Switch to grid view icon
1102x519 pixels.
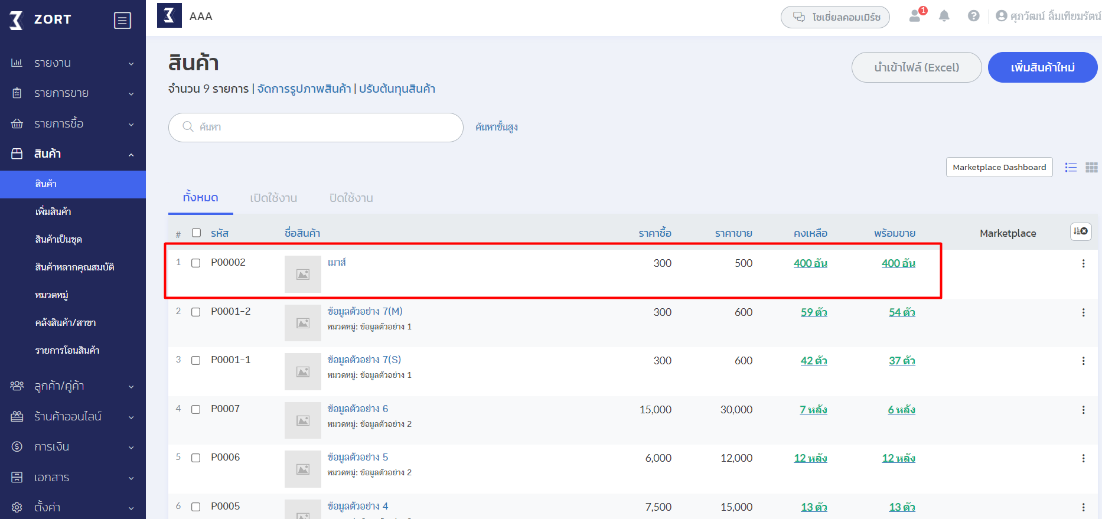pos(1091,168)
